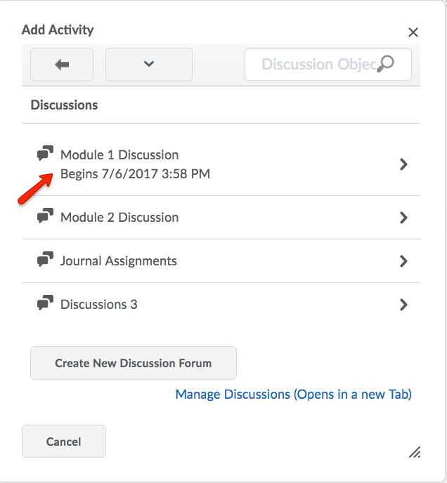Choose the Discussions 3 forum
Viewport: 447px width, 483px height.
point(99,305)
